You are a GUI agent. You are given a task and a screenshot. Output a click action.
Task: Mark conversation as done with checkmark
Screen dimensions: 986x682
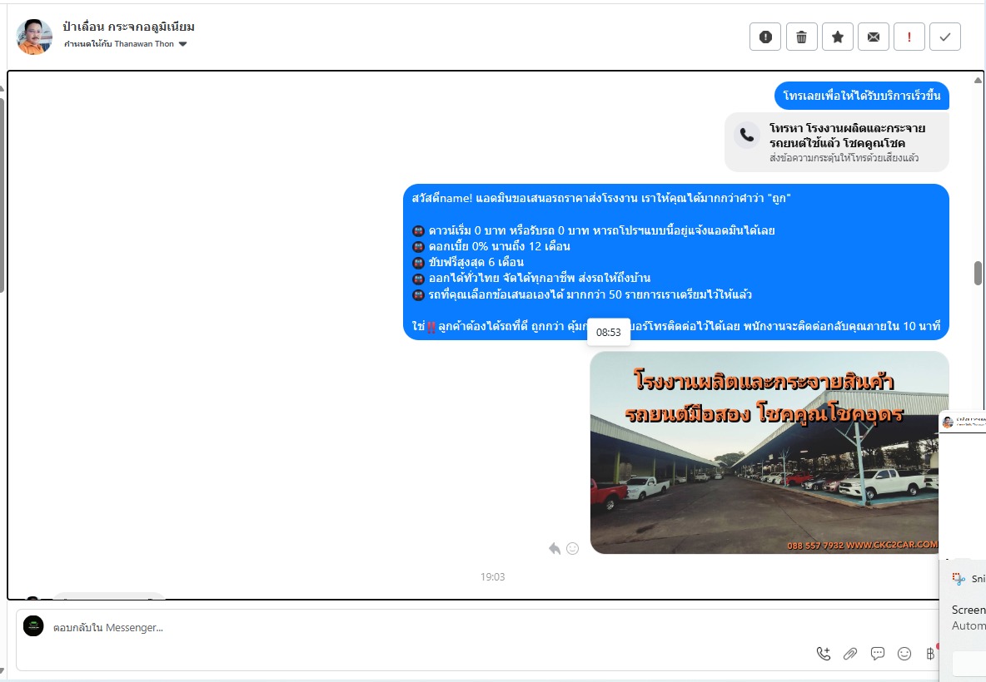click(945, 37)
